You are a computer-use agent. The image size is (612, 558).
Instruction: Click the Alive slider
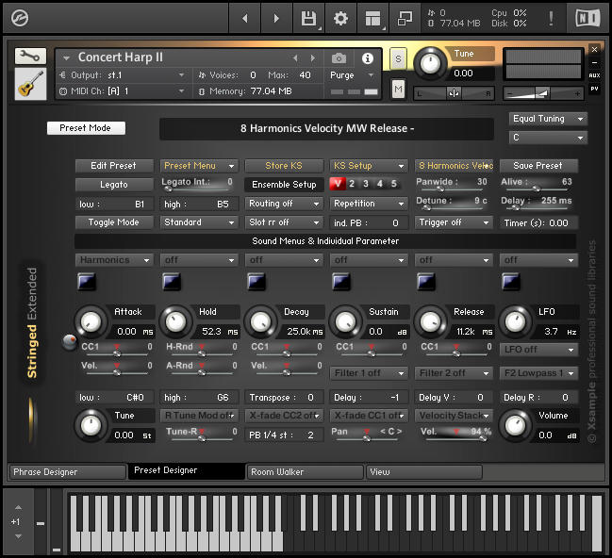click(536, 189)
